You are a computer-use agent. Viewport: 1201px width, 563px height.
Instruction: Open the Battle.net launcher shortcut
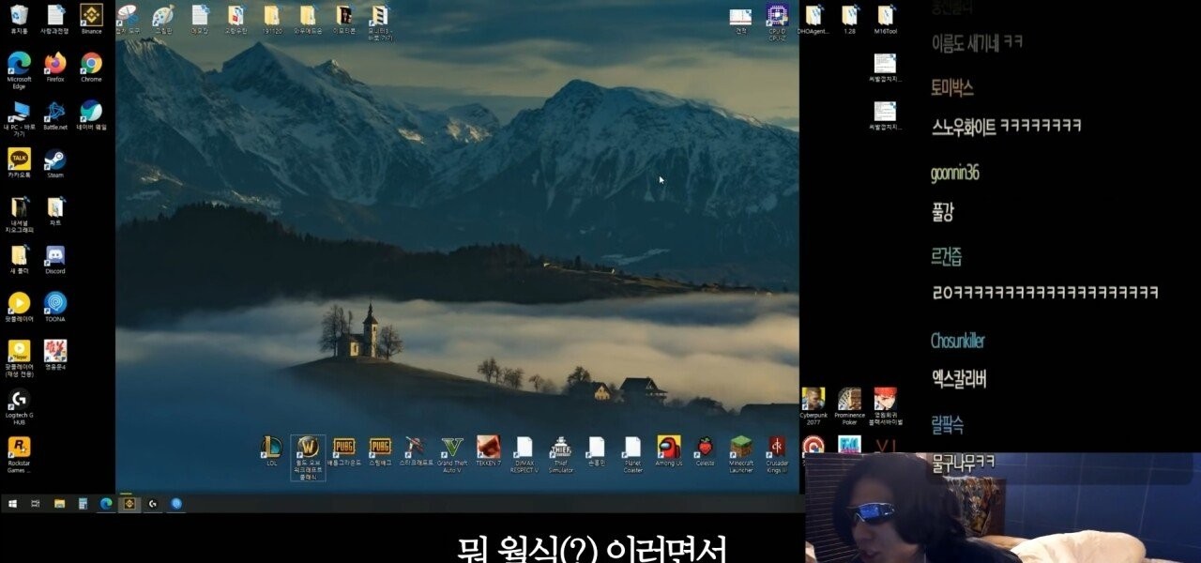[x=55, y=112]
